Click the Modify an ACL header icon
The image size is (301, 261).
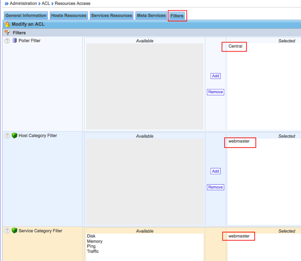[x=7, y=24]
